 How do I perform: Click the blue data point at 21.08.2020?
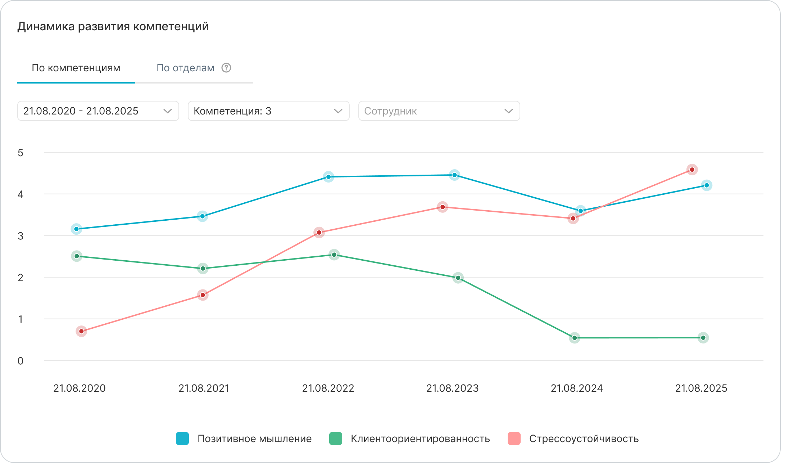[76, 229]
